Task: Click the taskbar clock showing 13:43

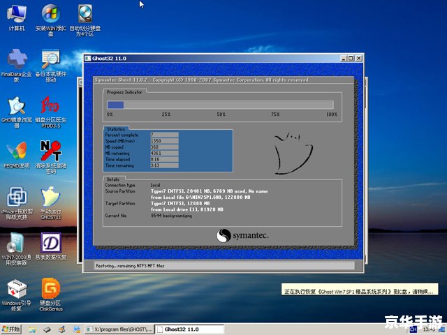Action: [429, 329]
